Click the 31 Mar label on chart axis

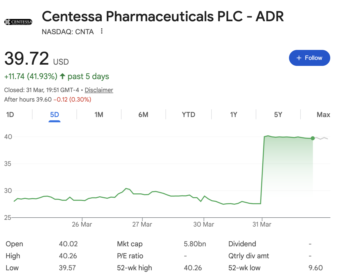coord(262,224)
